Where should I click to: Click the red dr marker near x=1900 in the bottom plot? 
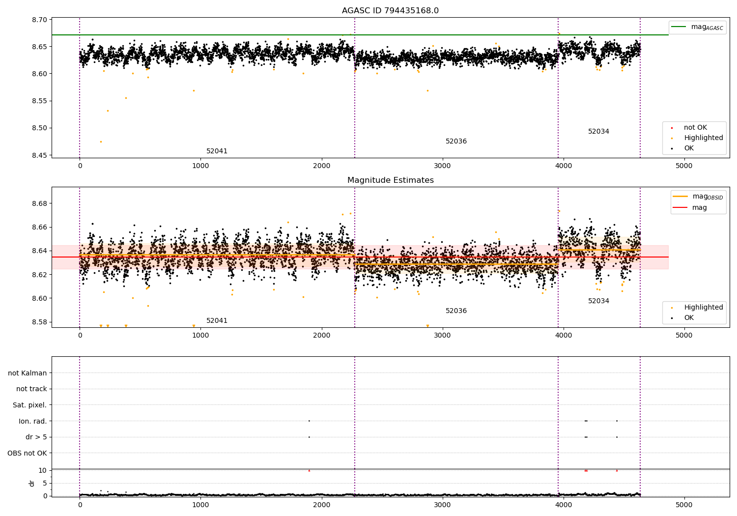tap(309, 471)
